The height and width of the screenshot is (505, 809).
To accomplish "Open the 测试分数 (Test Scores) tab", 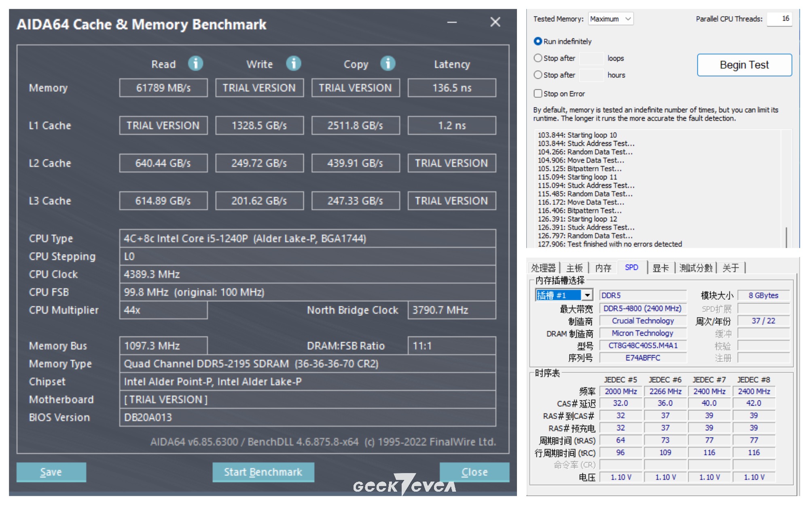I will tap(696, 267).
